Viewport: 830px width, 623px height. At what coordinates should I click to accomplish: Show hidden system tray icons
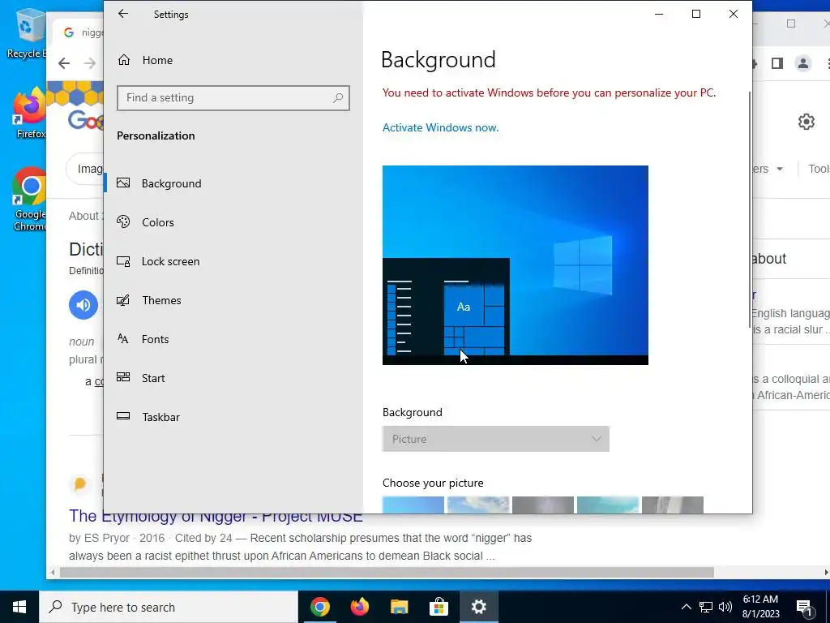[686, 607]
